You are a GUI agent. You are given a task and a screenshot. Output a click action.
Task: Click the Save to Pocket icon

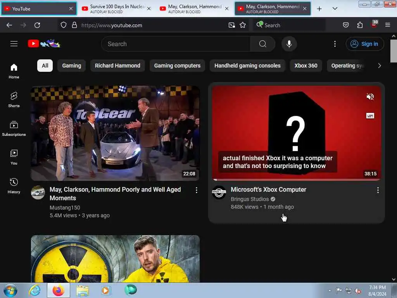345,25
